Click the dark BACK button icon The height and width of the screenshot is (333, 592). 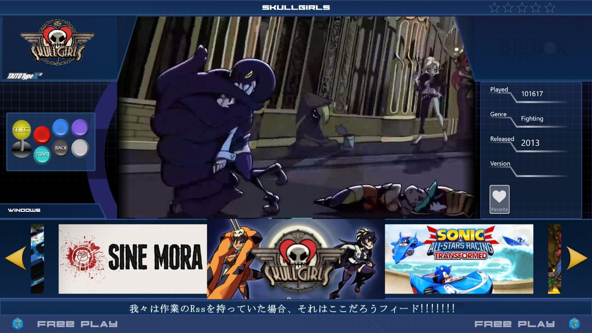(x=61, y=148)
